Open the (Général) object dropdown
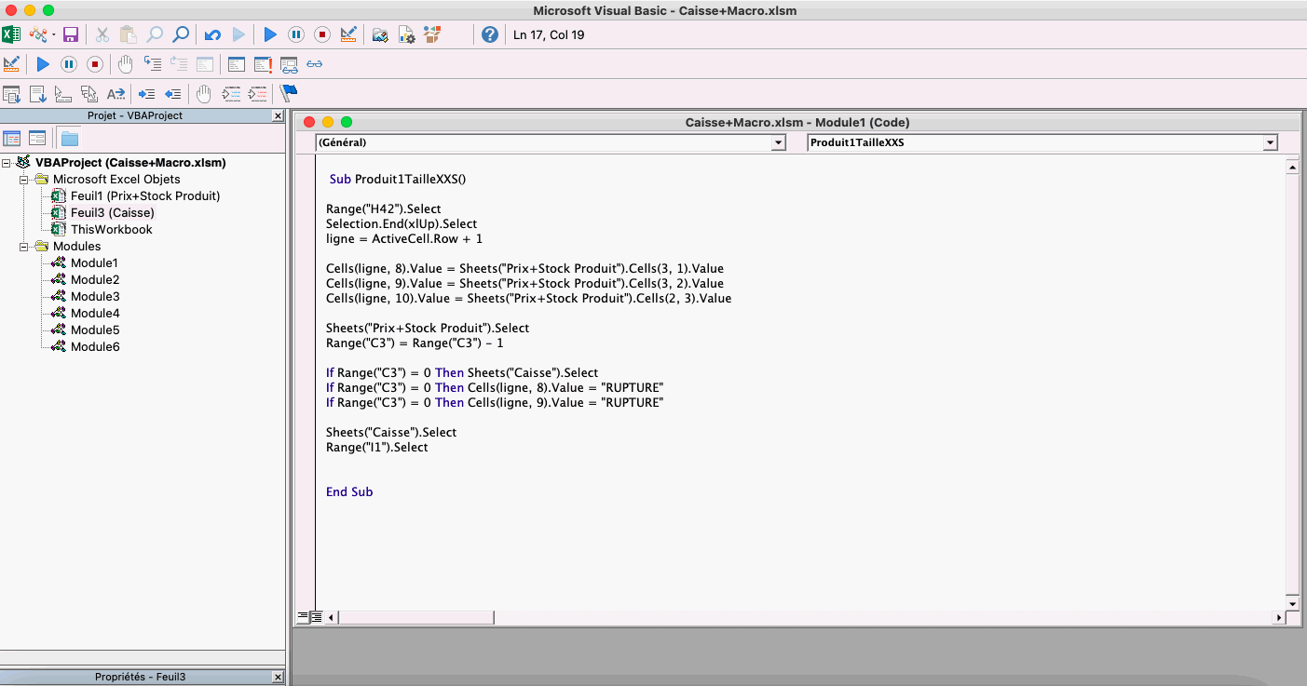This screenshot has height=686, width=1307. [x=778, y=143]
